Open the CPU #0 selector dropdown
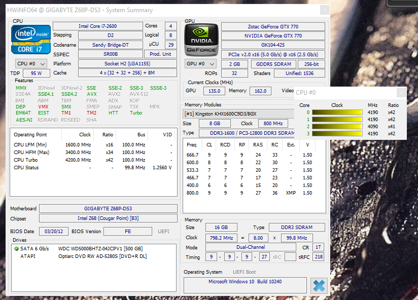The width and height of the screenshot is (418, 300). (x=31, y=64)
